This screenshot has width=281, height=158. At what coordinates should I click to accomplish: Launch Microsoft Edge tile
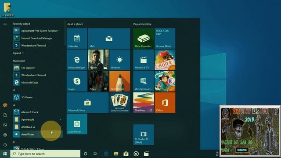(77, 60)
